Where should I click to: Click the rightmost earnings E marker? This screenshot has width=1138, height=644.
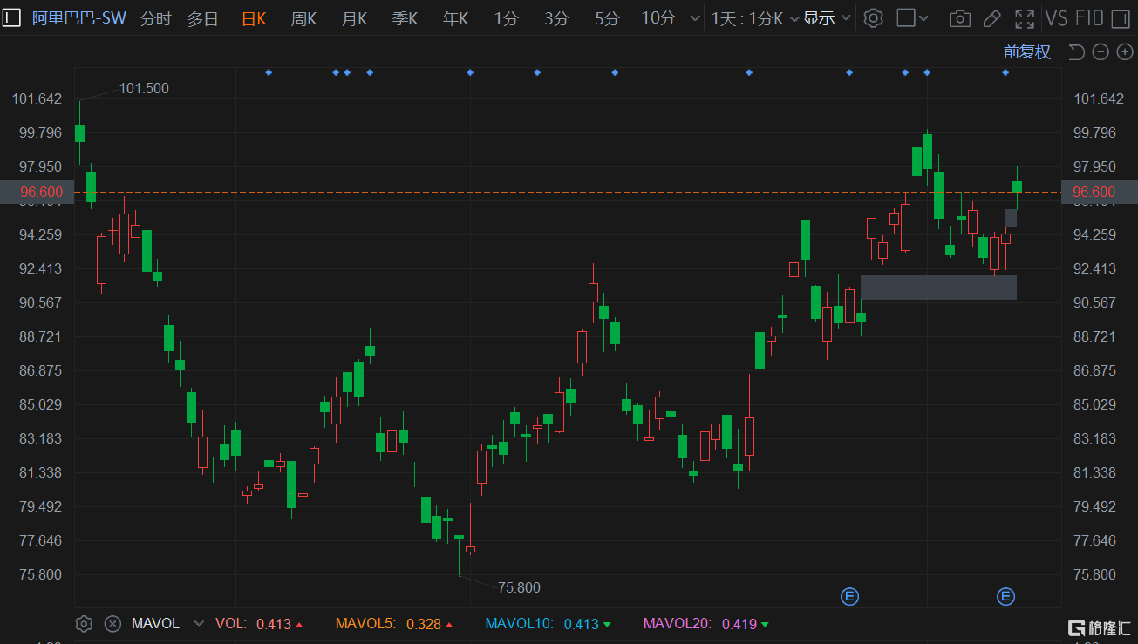click(1005, 596)
